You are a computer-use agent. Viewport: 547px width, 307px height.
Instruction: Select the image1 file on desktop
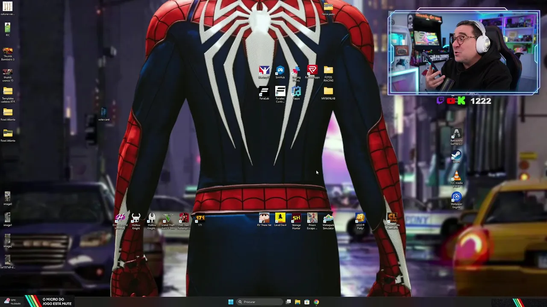tap(8, 220)
